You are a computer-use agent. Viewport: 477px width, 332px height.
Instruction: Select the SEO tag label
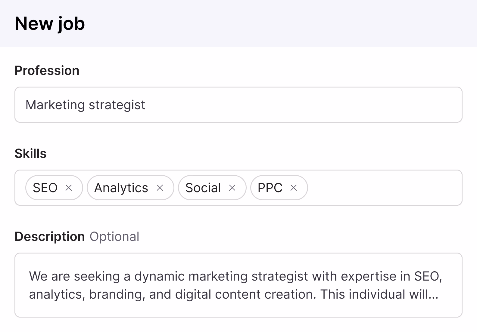45,188
